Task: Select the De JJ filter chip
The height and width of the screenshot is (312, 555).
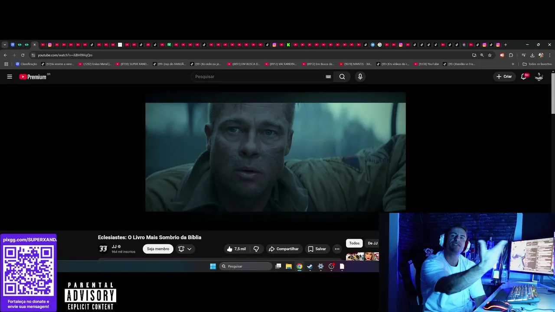Action: coord(372,243)
